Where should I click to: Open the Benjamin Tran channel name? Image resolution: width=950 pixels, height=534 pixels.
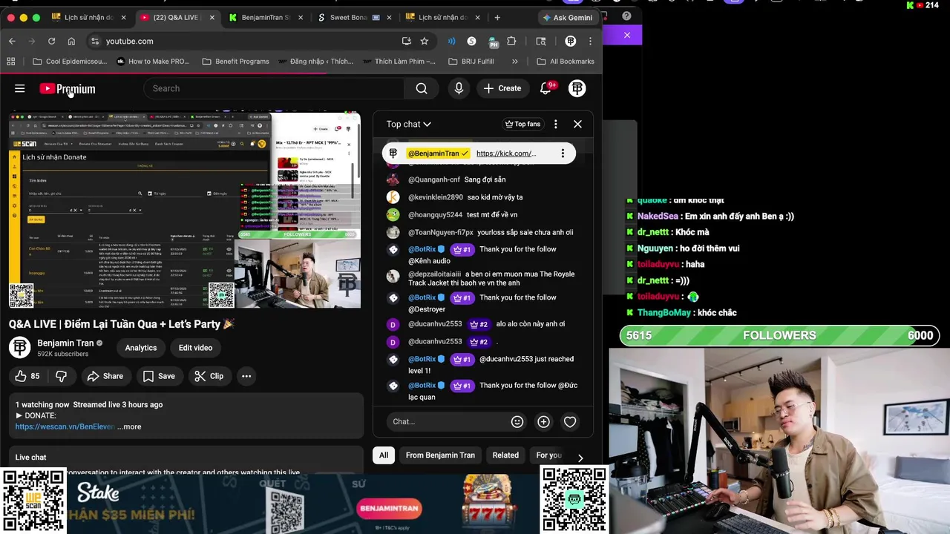(x=65, y=343)
